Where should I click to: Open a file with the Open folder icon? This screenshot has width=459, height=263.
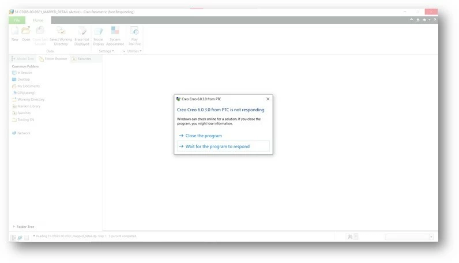click(x=26, y=31)
